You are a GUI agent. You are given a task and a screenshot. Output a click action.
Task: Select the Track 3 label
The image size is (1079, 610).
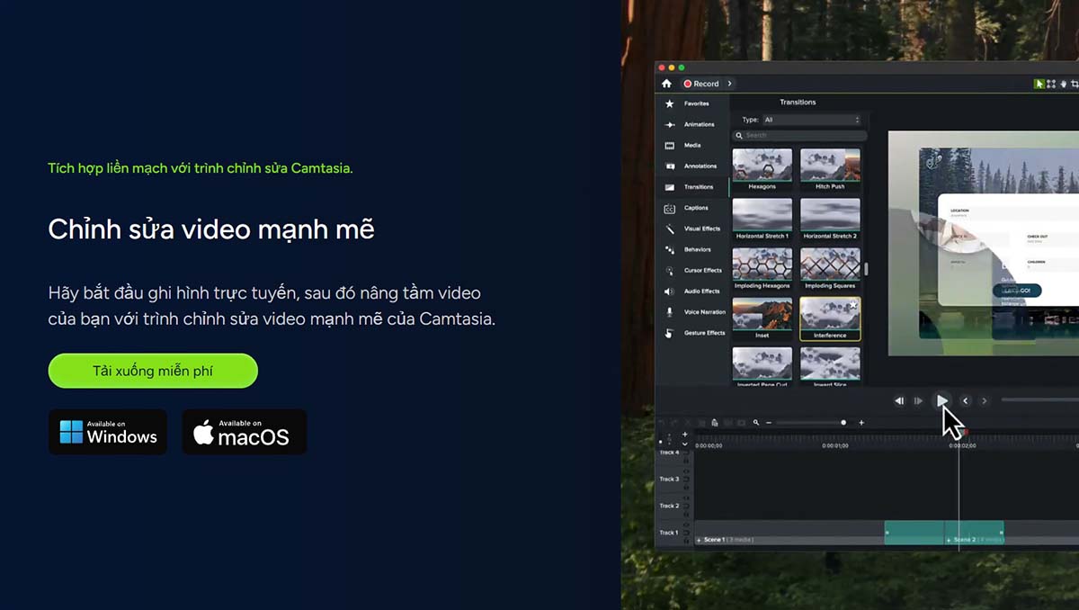pos(669,480)
